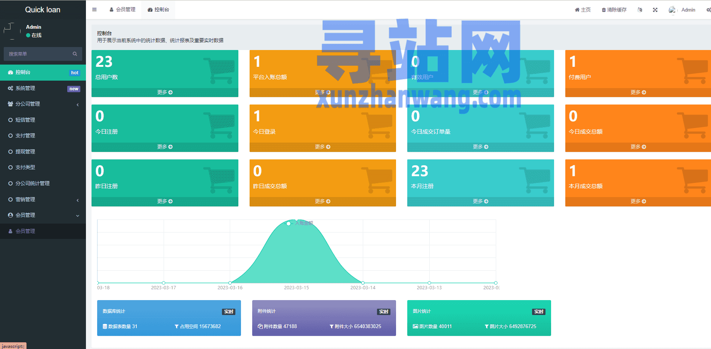Image resolution: width=711 pixels, height=349 pixels.
Task: Click the filter icon beside 图片大小
Action: point(487,327)
